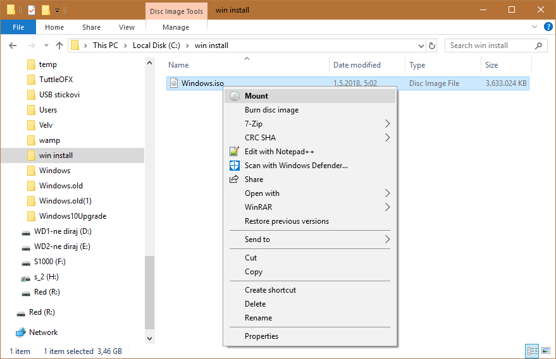Image resolution: width=556 pixels, height=359 pixels.
Task: Expand the CRC SHA submenu arrow
Action: (387, 138)
